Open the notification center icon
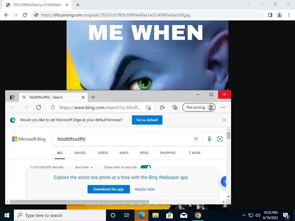Viewport: 295px width, 221px height. (286, 216)
